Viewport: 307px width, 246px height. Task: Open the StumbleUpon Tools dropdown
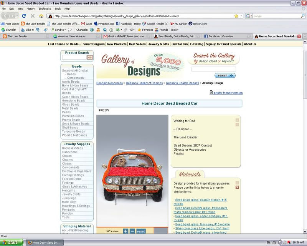click(x=175, y=30)
